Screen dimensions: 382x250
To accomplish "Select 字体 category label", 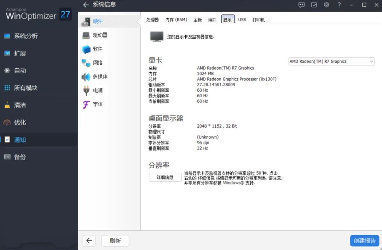I will coord(98,104).
